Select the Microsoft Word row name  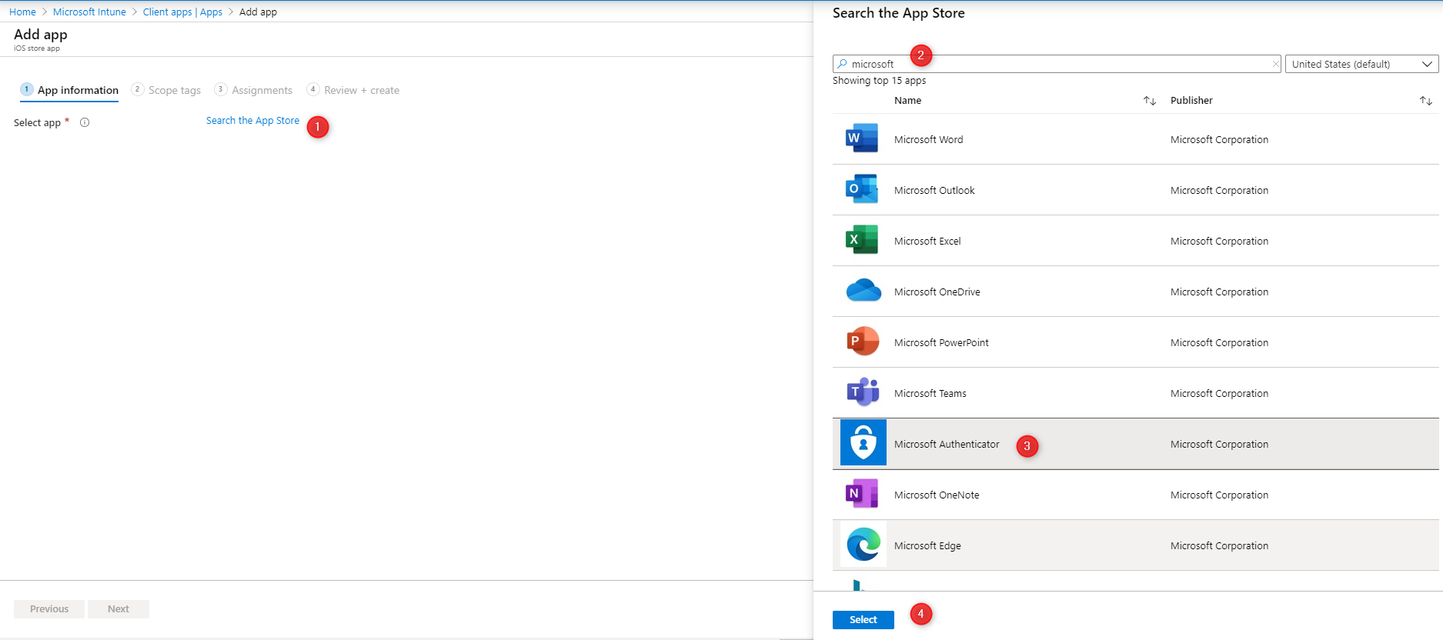coord(928,139)
